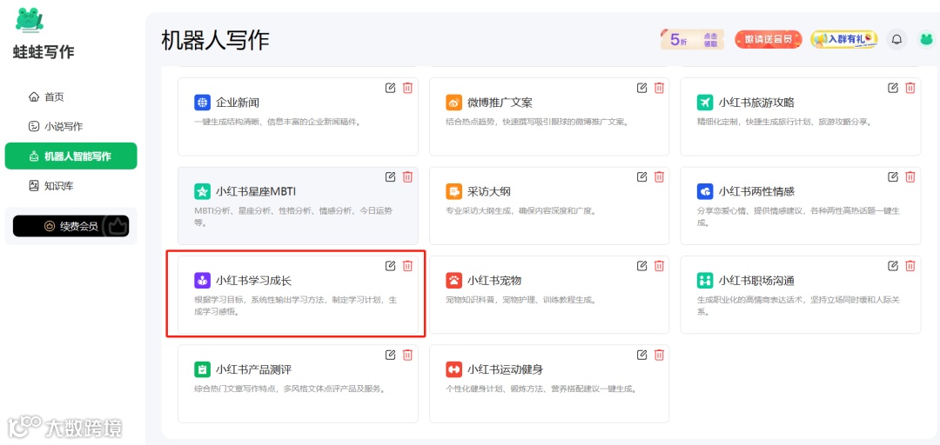This screenshot has width=940, height=445.
Task: Click the 小红书学习成长 purple icon
Action: tap(203, 280)
